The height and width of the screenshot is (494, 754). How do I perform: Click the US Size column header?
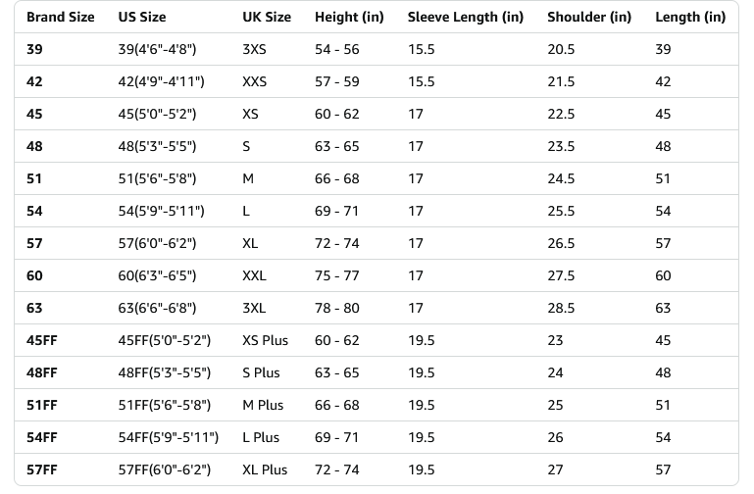[141, 18]
